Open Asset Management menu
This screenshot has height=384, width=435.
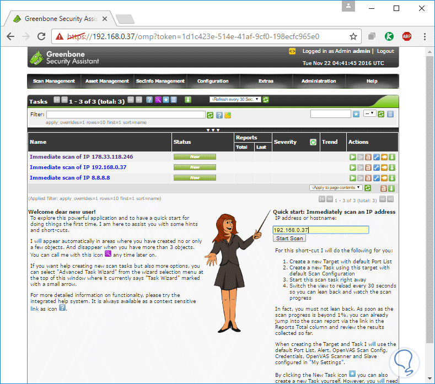click(107, 81)
